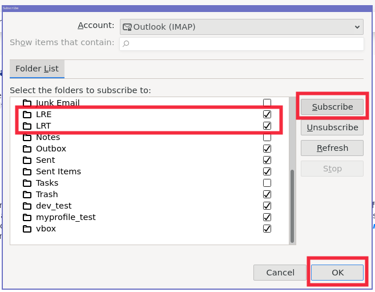
Task: Click Refresh to reload folders
Action: coord(332,148)
